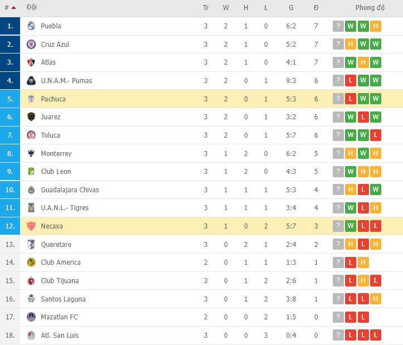
Task: Open the Guadalajara Chivas team link
Action: 70,190
